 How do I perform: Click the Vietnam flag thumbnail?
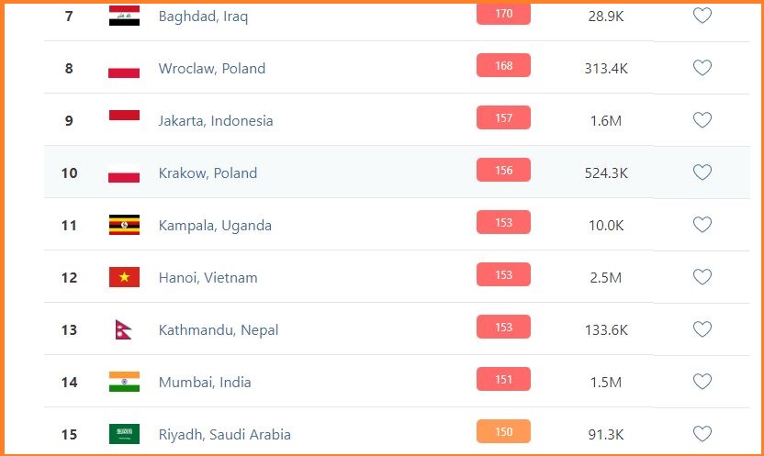124,277
